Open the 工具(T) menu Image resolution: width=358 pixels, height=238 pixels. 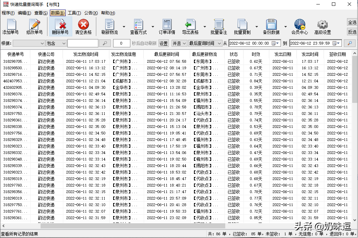(x=74, y=13)
